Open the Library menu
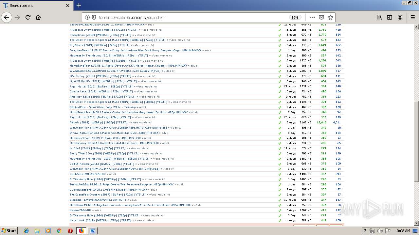419x235 pixels. pos(379,17)
